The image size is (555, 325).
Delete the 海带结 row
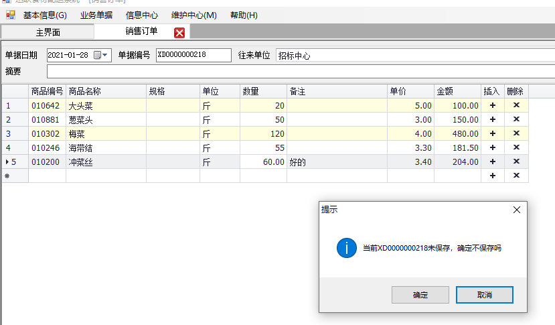[x=516, y=147]
